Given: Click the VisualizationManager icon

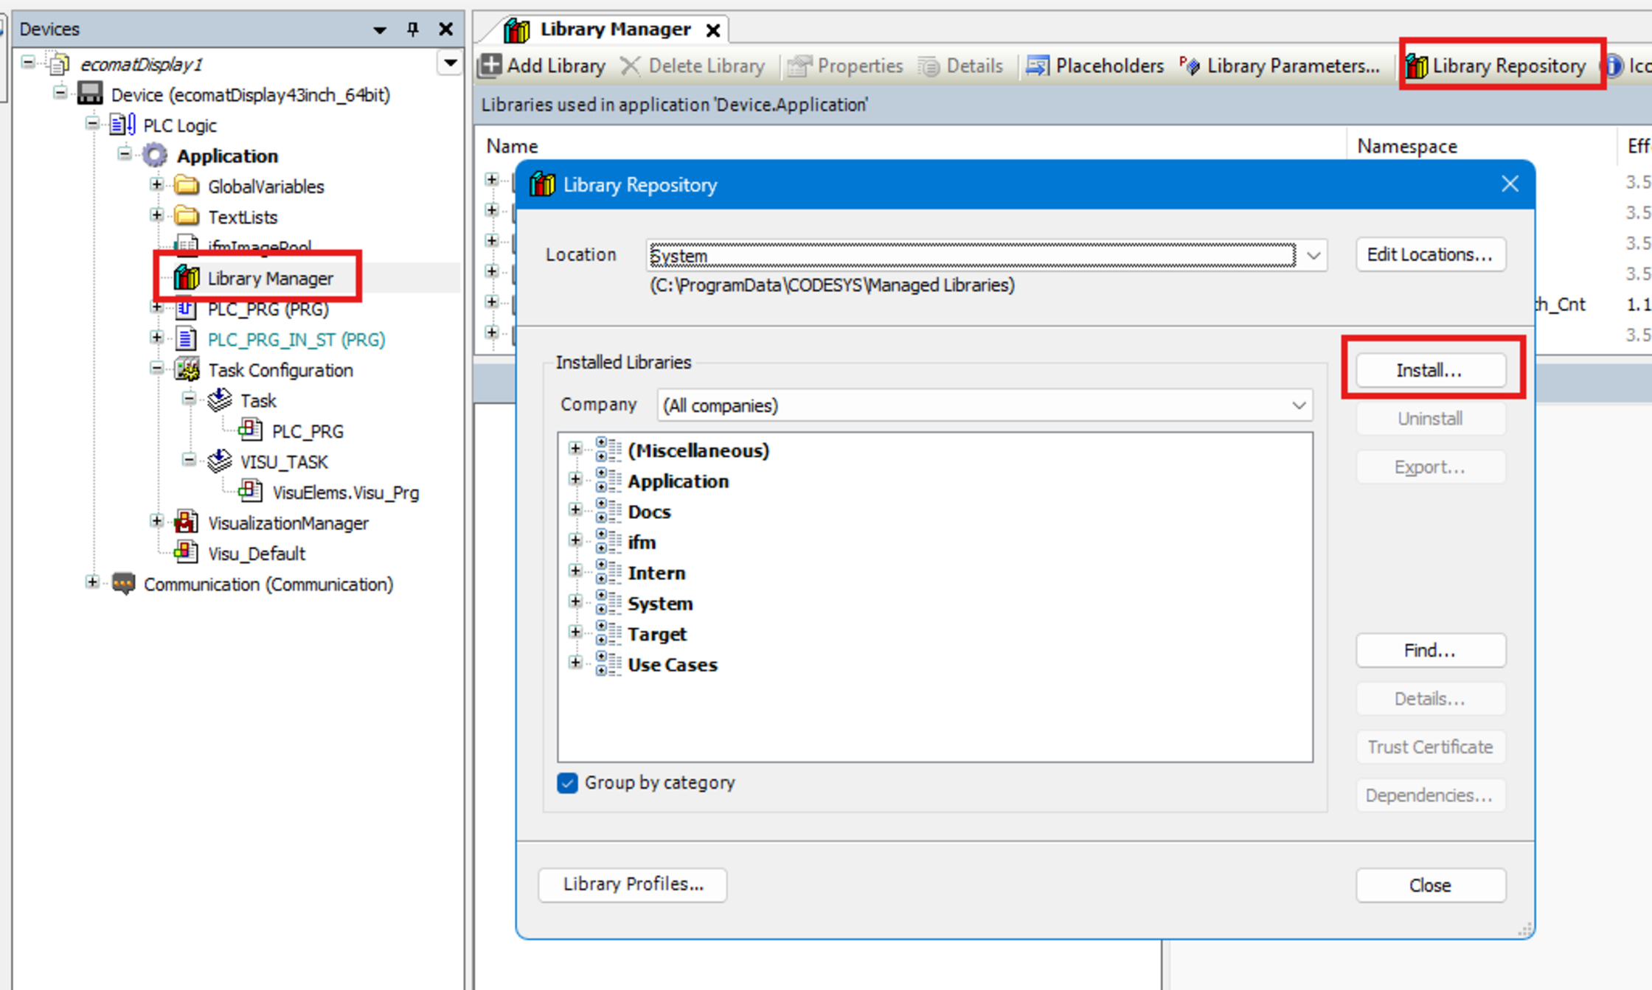Looking at the screenshot, I should [187, 523].
